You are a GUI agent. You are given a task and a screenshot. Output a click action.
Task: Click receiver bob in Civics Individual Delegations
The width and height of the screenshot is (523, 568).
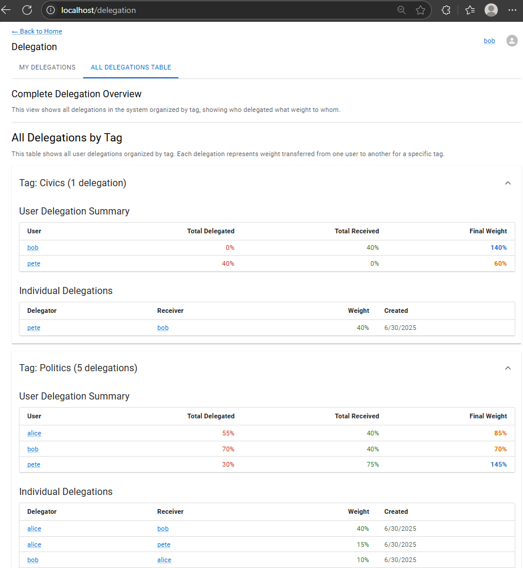(163, 328)
